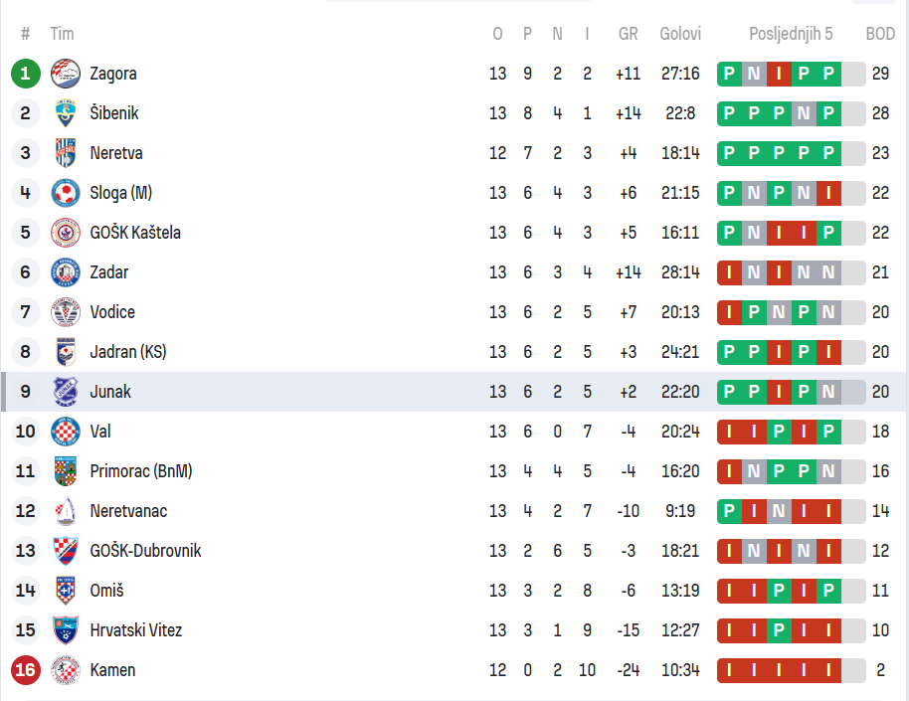Click the Neretva team logo
909x701 pixels.
tap(66, 153)
